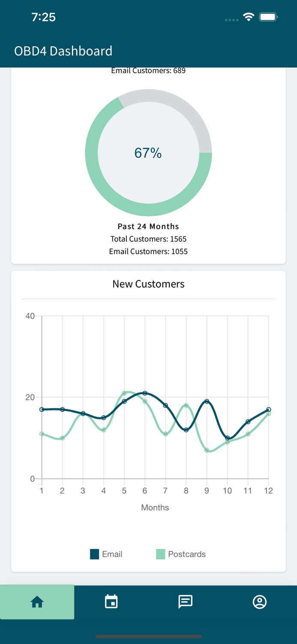Open the Messages chat icon
The height and width of the screenshot is (644, 297).
tap(185, 602)
